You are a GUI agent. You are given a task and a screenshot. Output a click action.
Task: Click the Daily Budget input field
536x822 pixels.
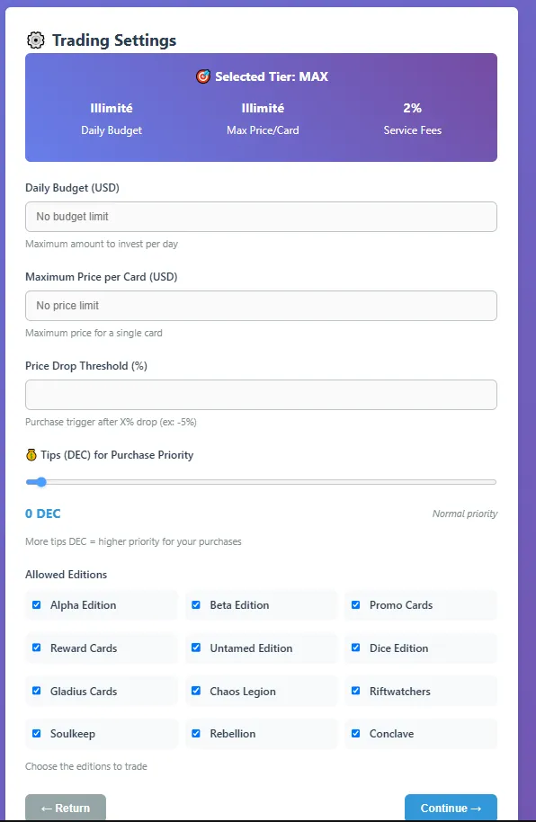point(261,217)
